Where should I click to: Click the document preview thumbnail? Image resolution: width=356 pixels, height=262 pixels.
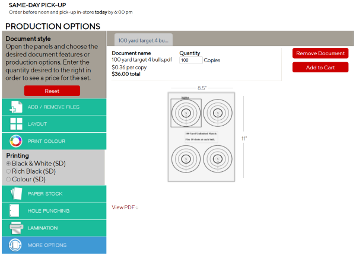(x=201, y=137)
